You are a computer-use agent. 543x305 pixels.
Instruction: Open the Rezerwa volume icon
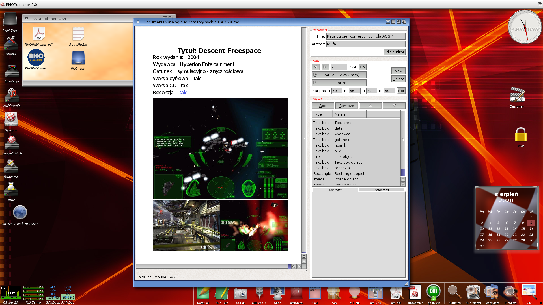[11, 166]
